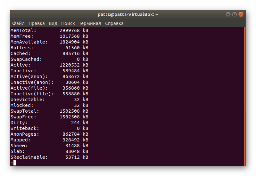This screenshot has width=256, height=176.
Task: Click the value 356860
Action: click(x=71, y=88)
